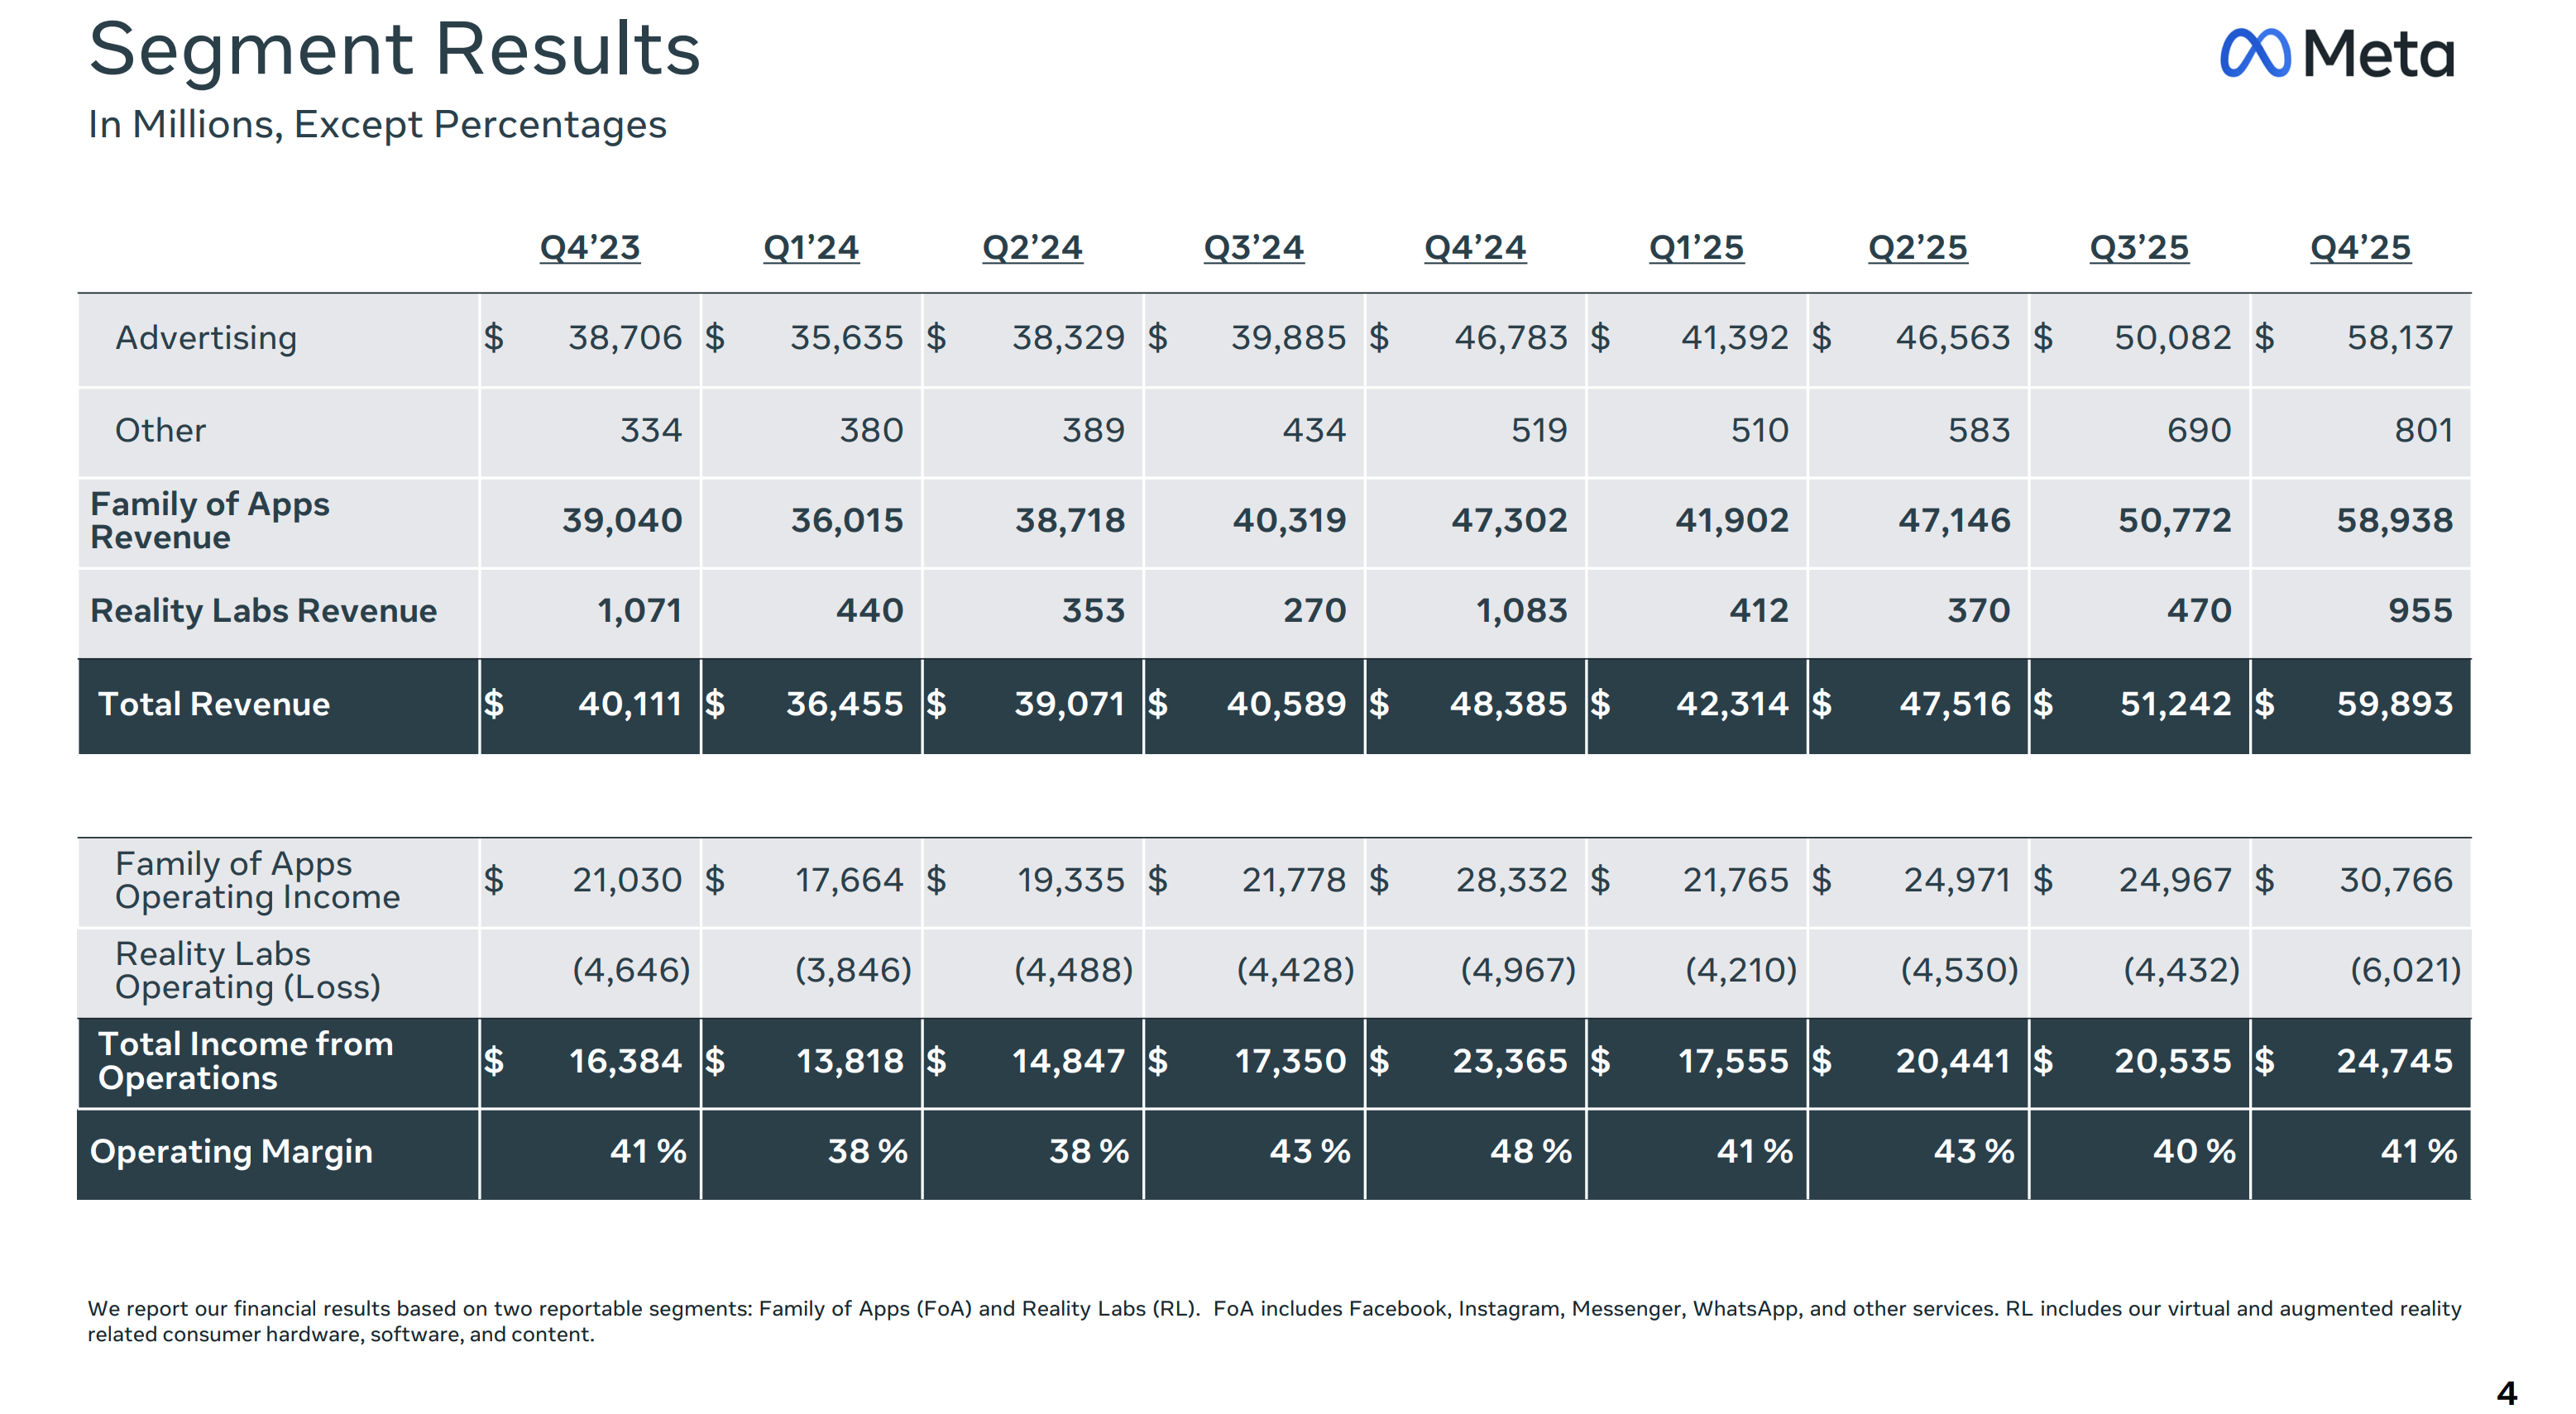The width and height of the screenshot is (2576, 1414).
Task: Select Q4'24 advertising value 46,783
Action: coord(1510,337)
